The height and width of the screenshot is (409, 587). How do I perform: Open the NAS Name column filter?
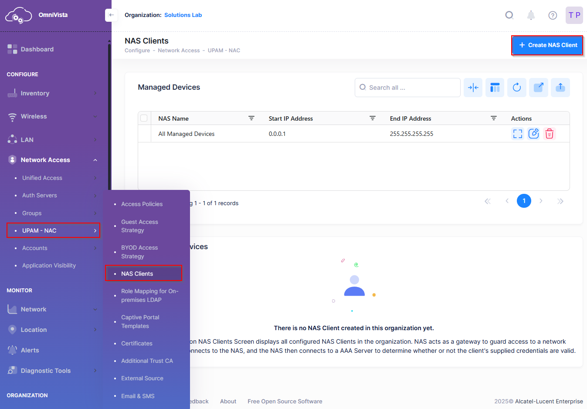coord(251,118)
